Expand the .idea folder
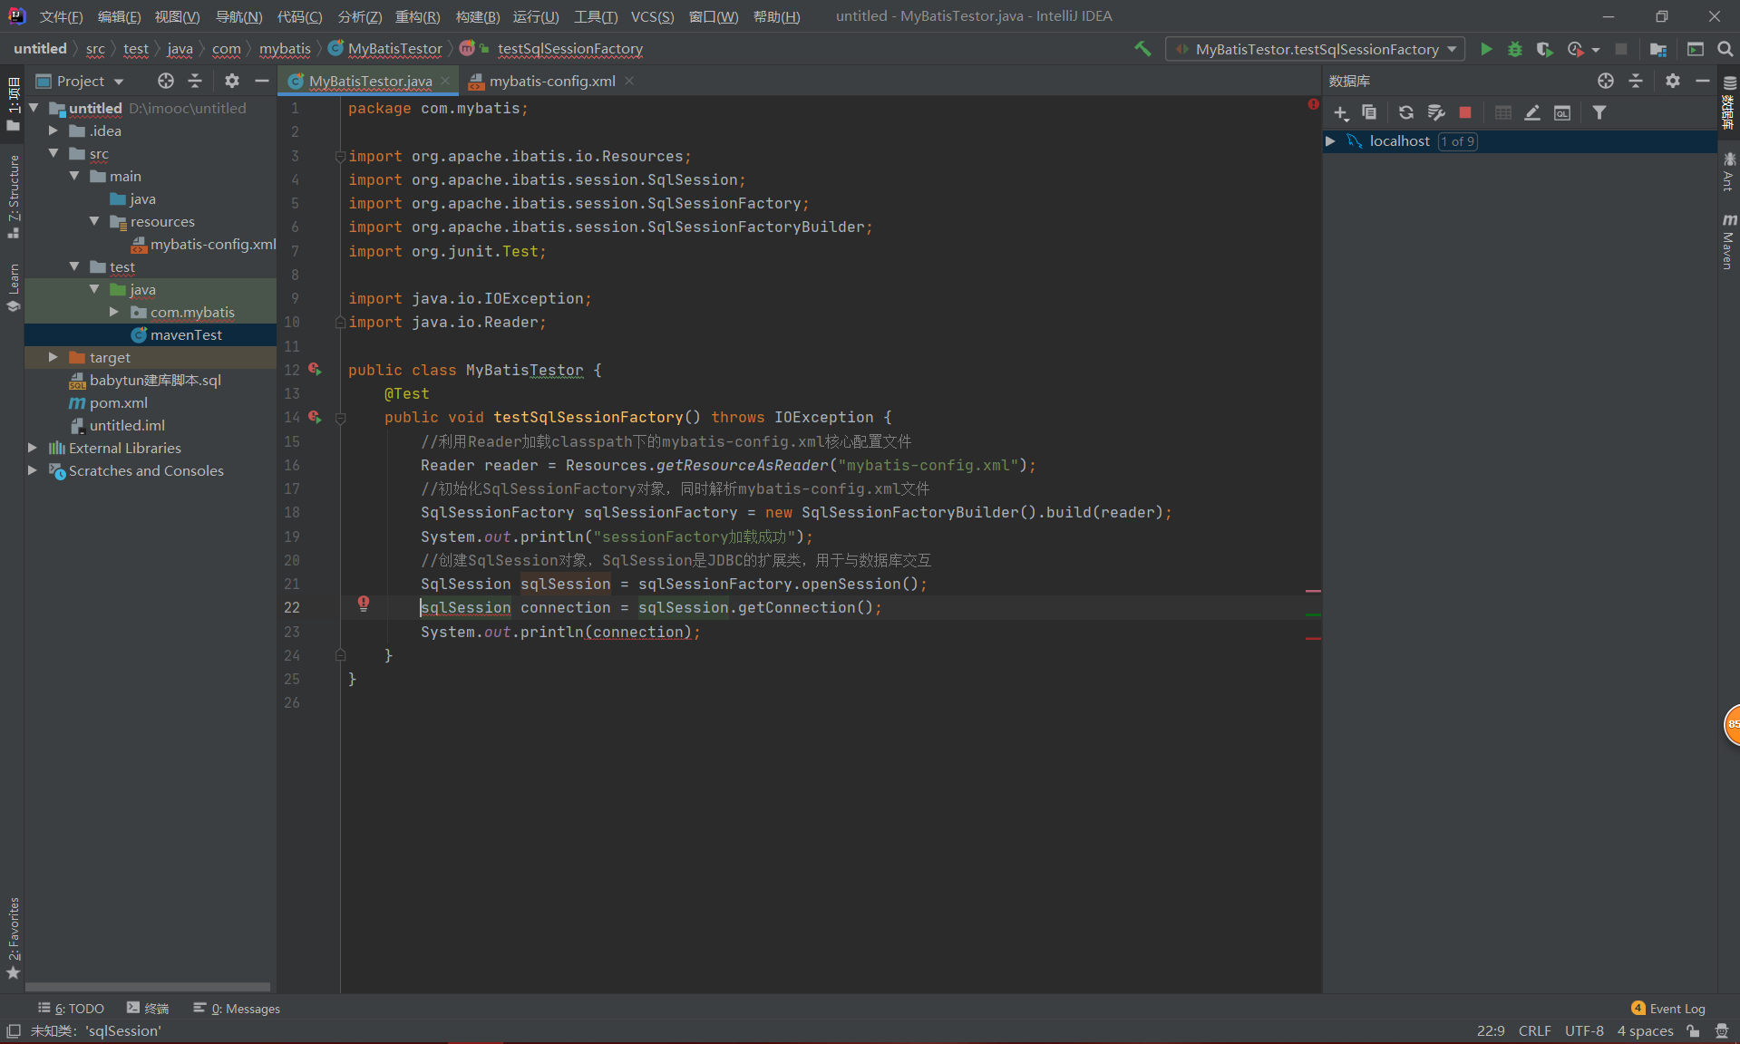Image resolution: width=1740 pixels, height=1044 pixels. pyautogui.click(x=53, y=130)
